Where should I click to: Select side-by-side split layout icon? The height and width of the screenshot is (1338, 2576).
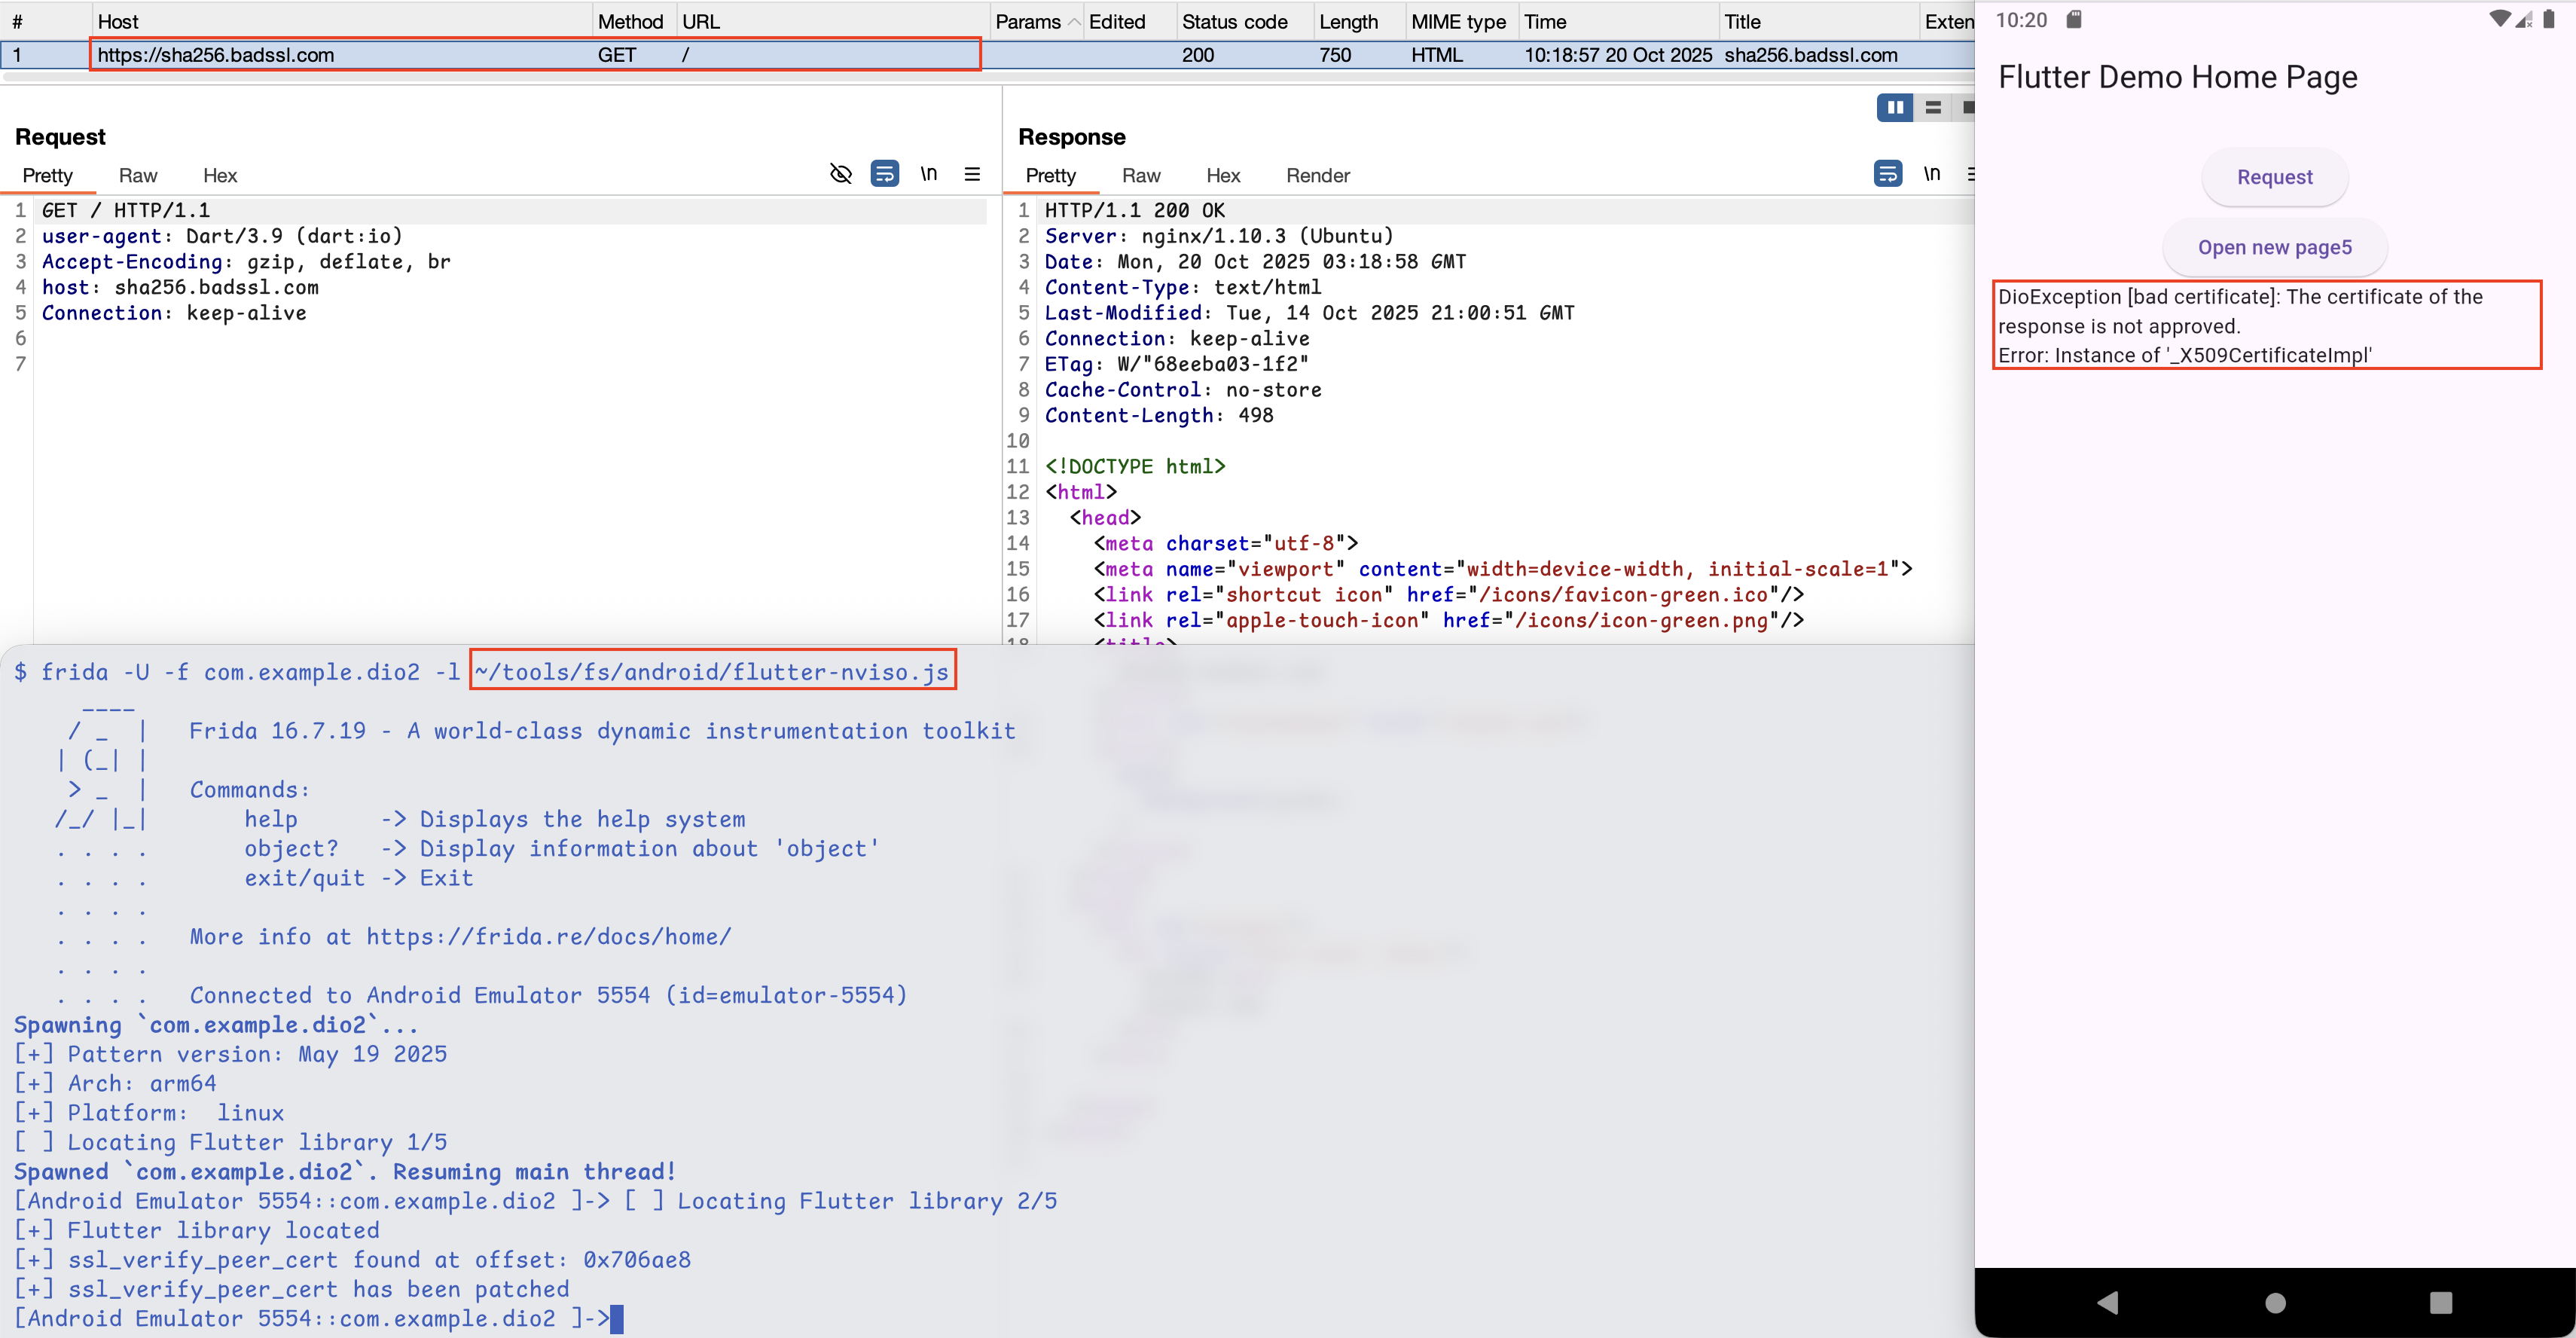[1895, 107]
